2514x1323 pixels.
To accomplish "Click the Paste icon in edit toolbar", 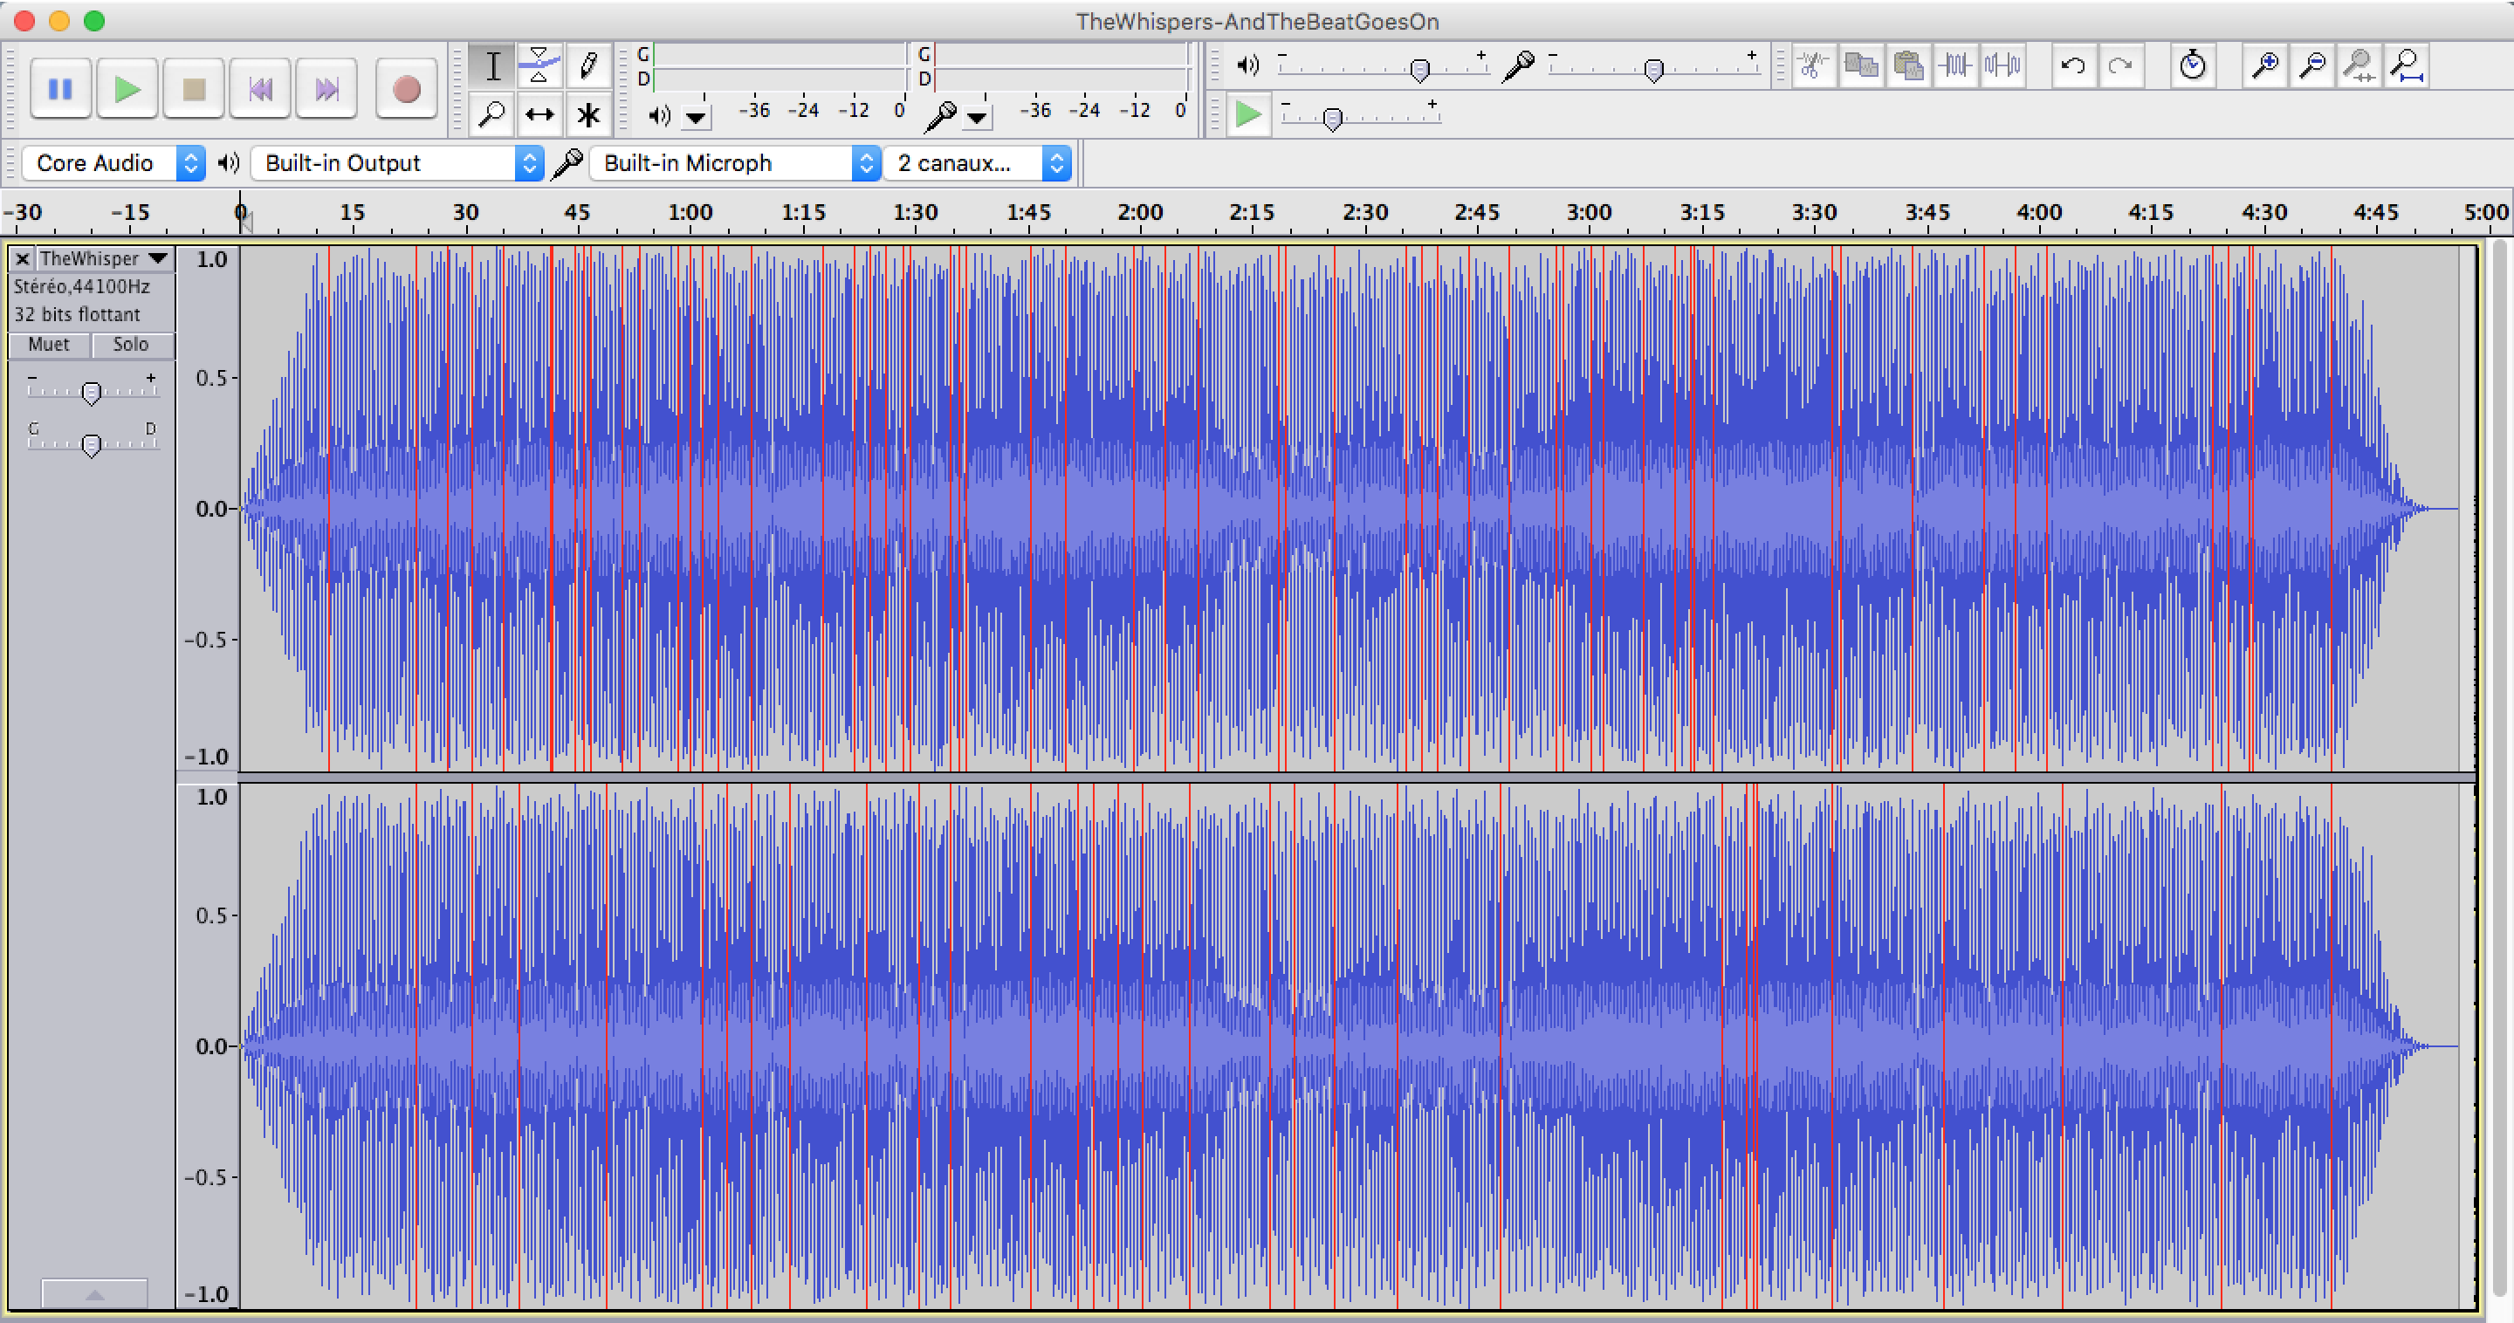I will [x=1908, y=66].
